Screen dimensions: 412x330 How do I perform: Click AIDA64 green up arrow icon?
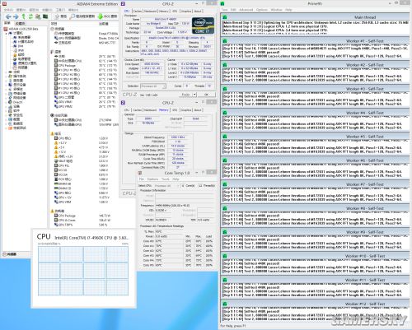coord(24,16)
